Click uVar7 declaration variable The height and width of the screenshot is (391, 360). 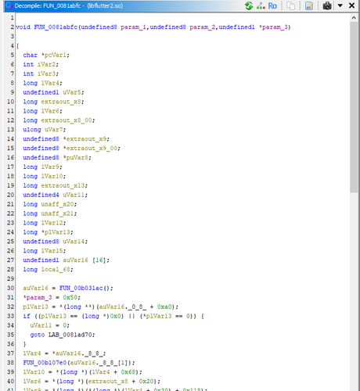pos(53,130)
